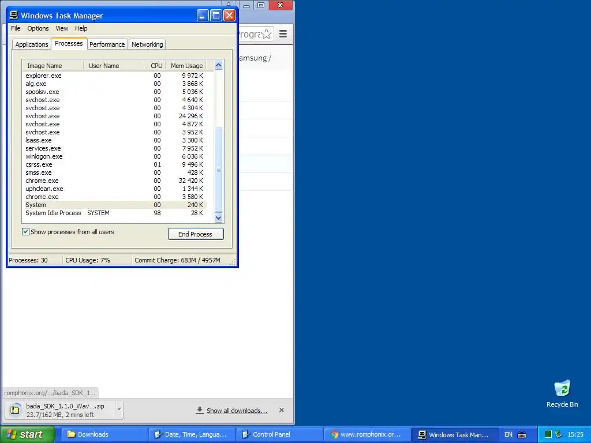Select the Processes tab
The height and width of the screenshot is (443, 591).
[69, 43]
